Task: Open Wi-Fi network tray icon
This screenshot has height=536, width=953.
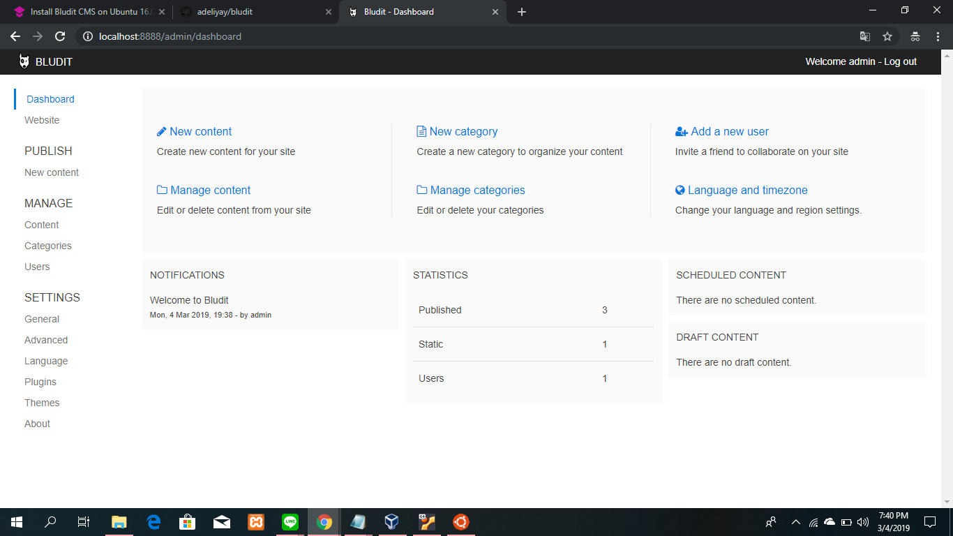Action: tap(813, 522)
